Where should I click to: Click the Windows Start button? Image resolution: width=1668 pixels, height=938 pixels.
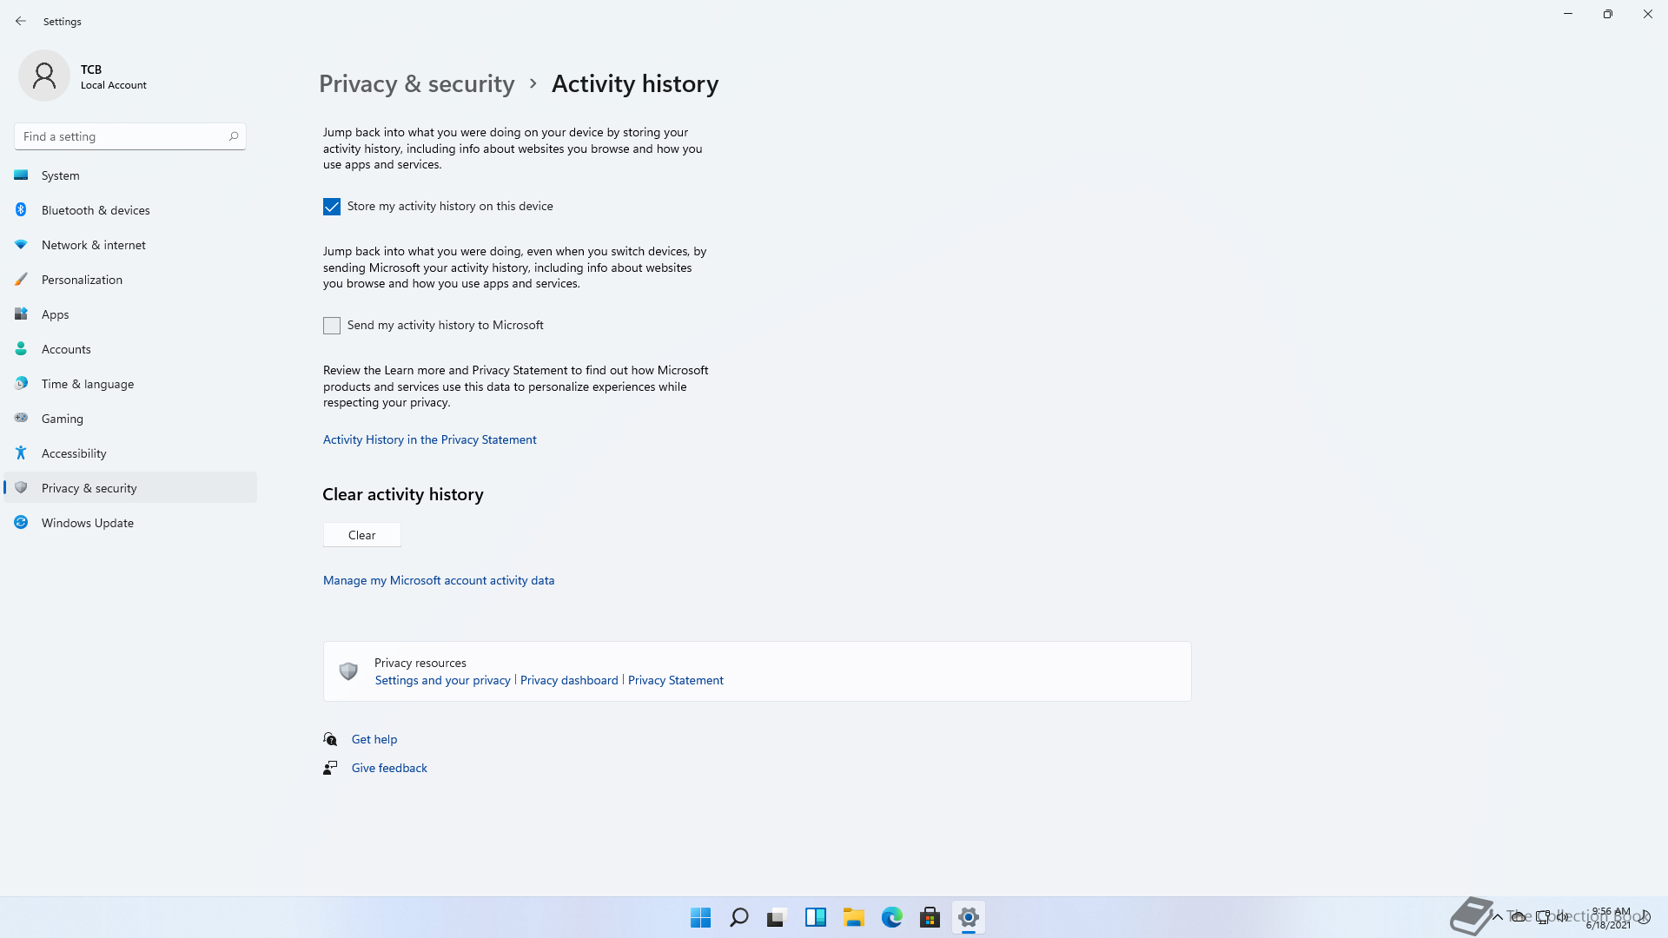[x=700, y=917]
